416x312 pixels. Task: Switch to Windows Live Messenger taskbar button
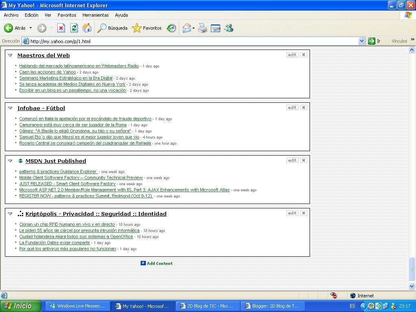tap(77, 306)
